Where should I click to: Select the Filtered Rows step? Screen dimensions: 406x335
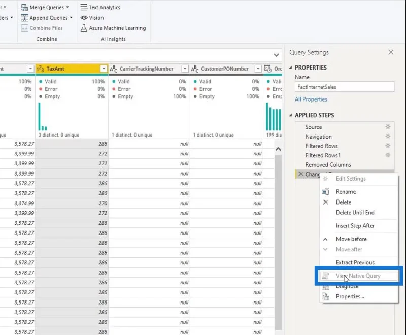[x=322, y=146]
